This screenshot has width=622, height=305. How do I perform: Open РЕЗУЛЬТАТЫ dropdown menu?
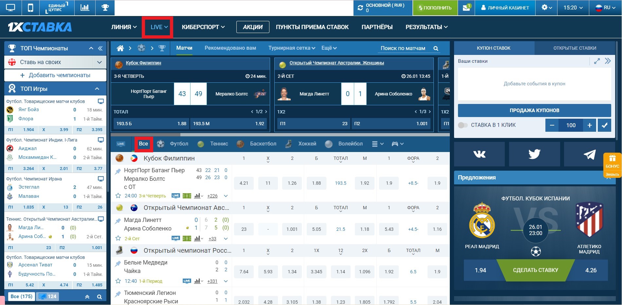427,27
